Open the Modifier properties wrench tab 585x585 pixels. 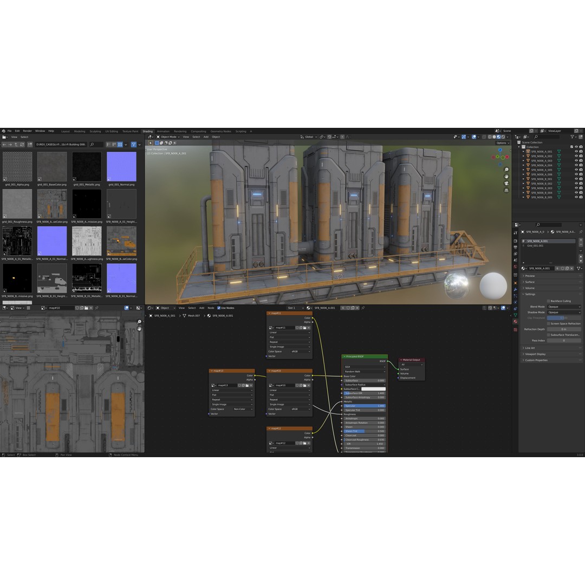pyautogui.click(x=515, y=289)
